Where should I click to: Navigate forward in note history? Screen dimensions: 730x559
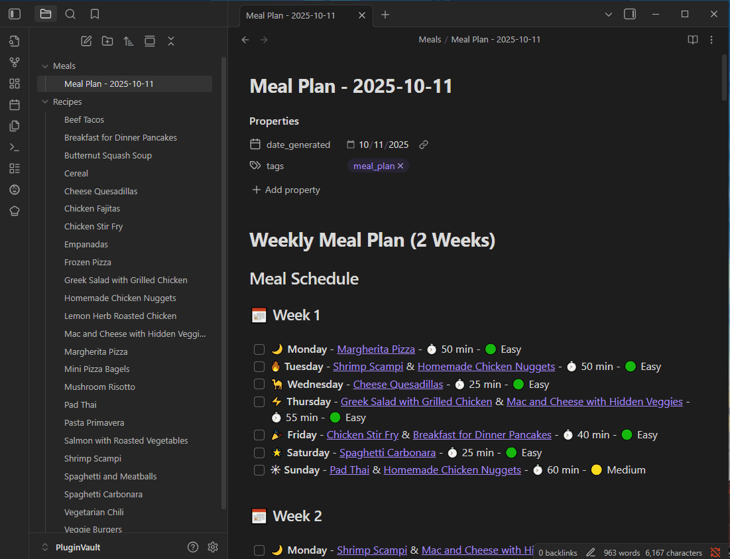tap(264, 40)
